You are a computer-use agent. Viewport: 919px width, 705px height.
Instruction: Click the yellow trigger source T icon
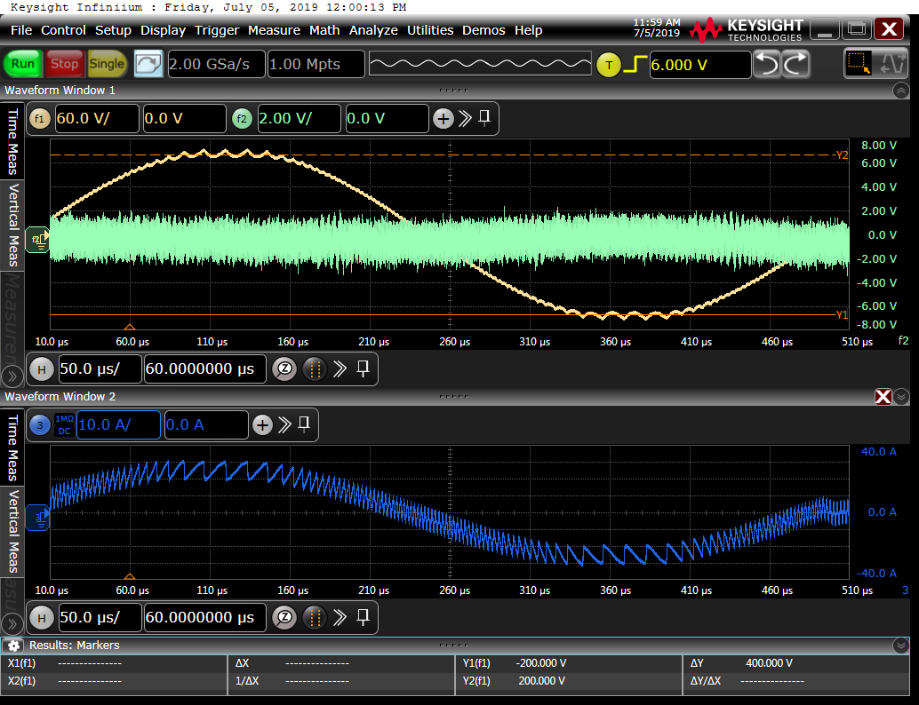(608, 65)
